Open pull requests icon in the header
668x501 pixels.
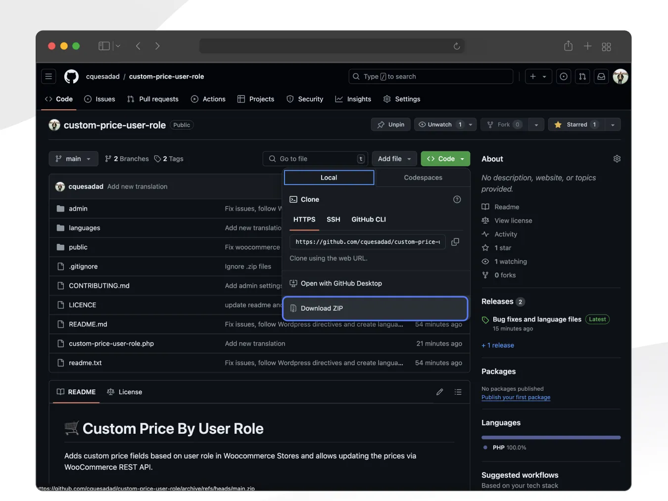click(582, 76)
